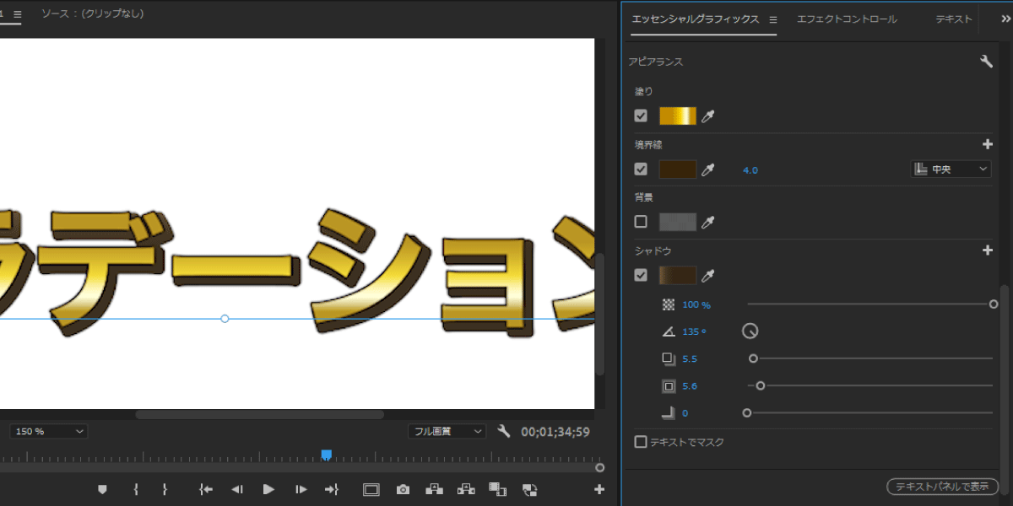Open the gold gradient fill swatch

coord(677,116)
